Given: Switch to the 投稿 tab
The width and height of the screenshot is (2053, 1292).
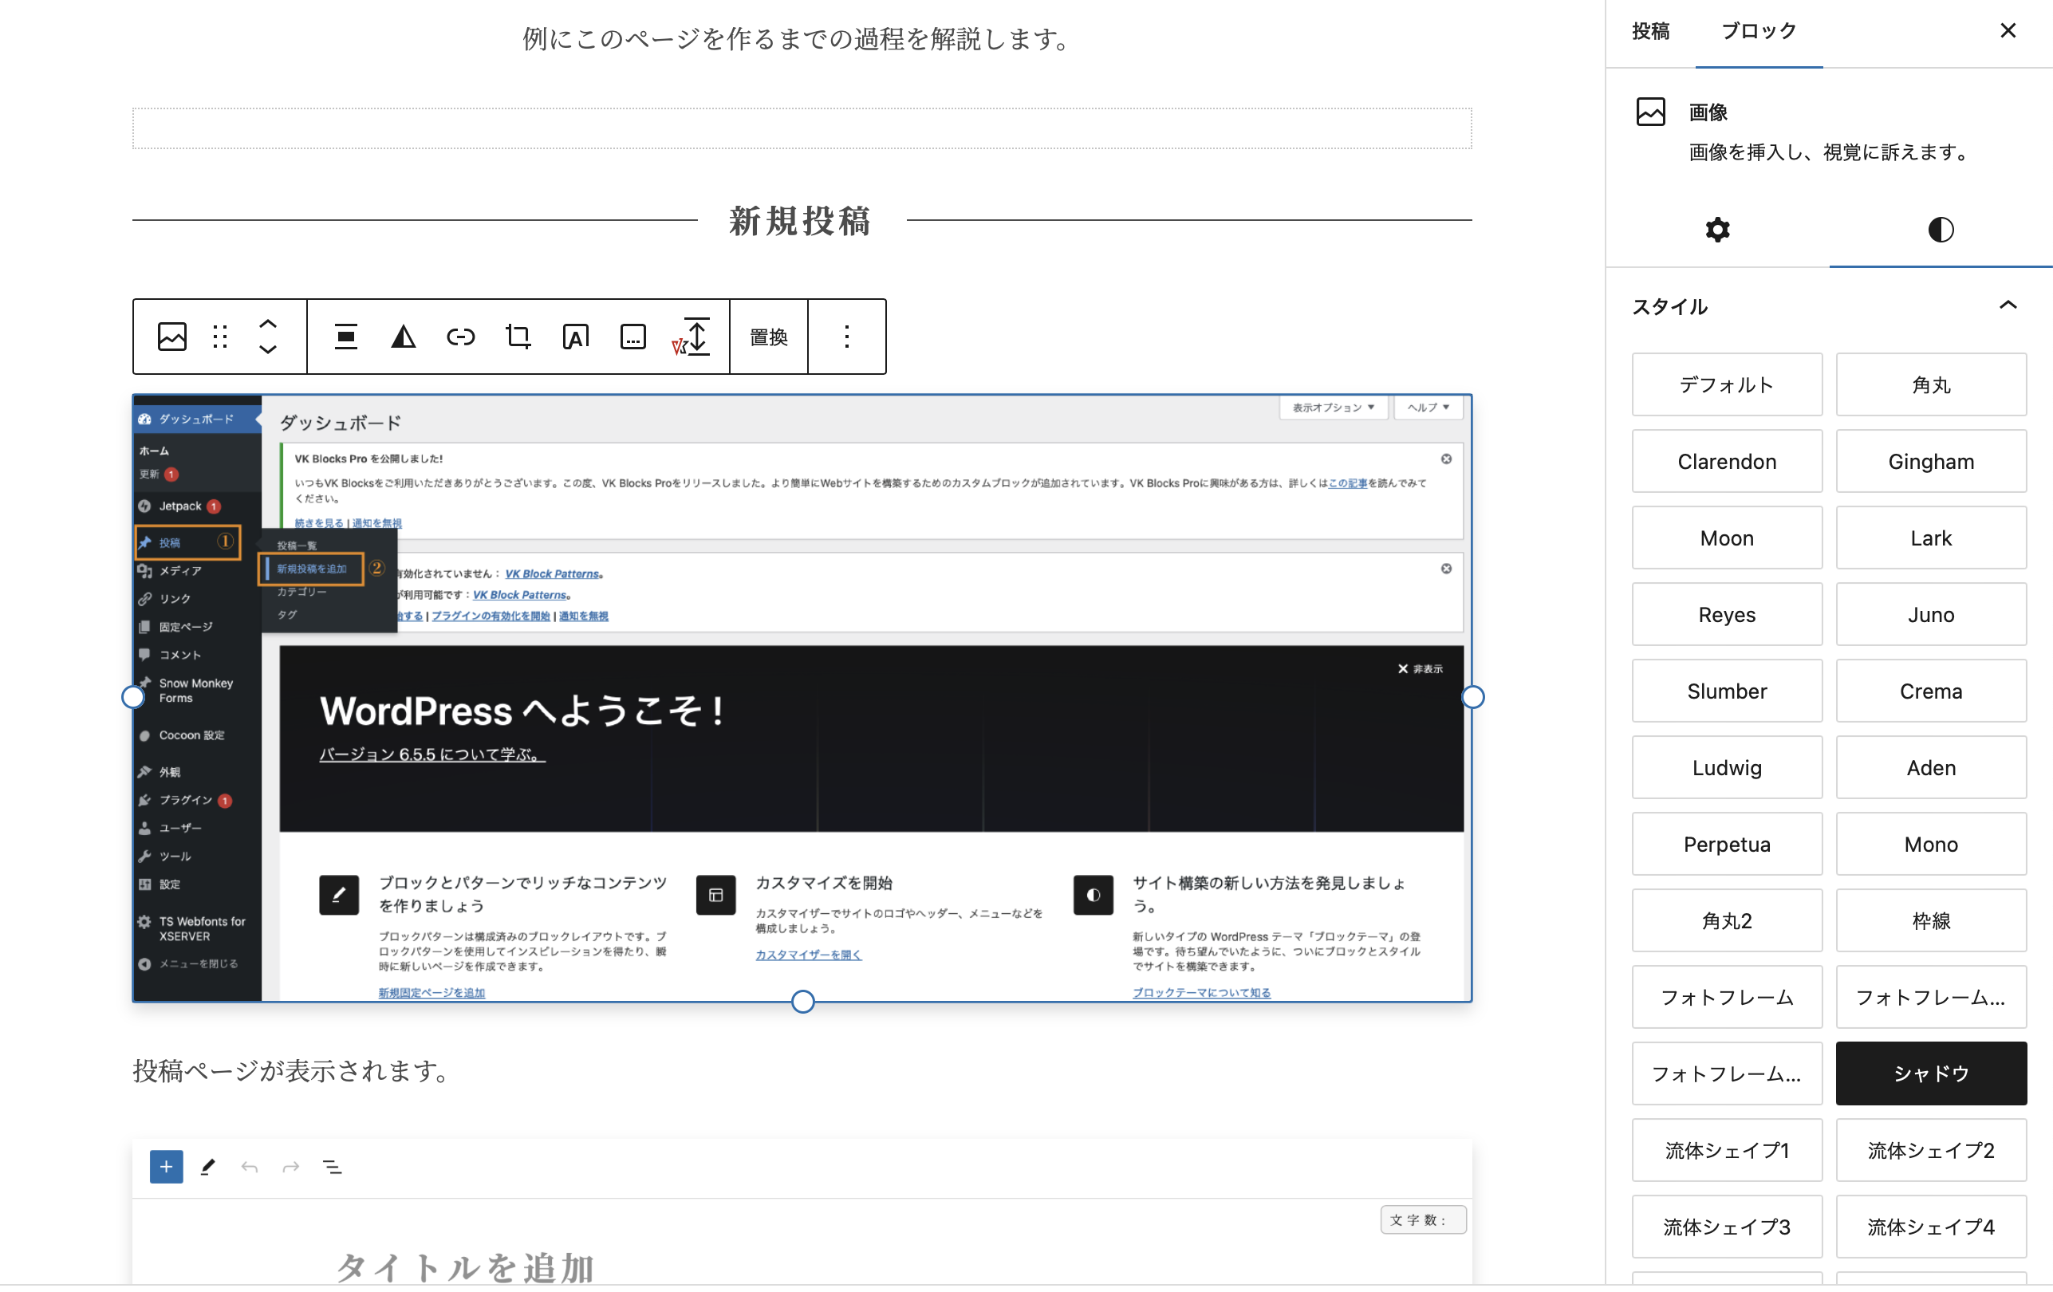Looking at the screenshot, I should tap(1650, 32).
